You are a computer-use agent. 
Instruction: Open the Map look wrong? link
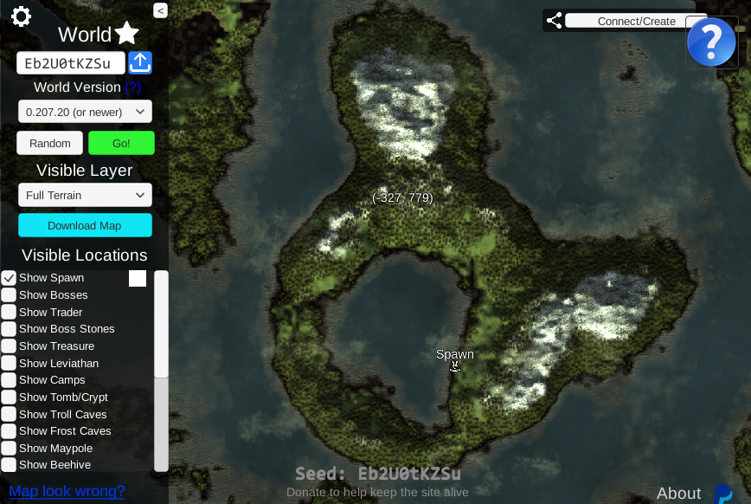point(67,491)
